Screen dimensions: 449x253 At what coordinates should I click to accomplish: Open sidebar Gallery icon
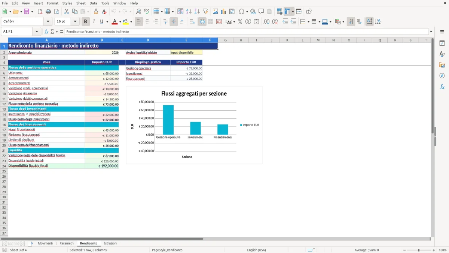click(442, 65)
